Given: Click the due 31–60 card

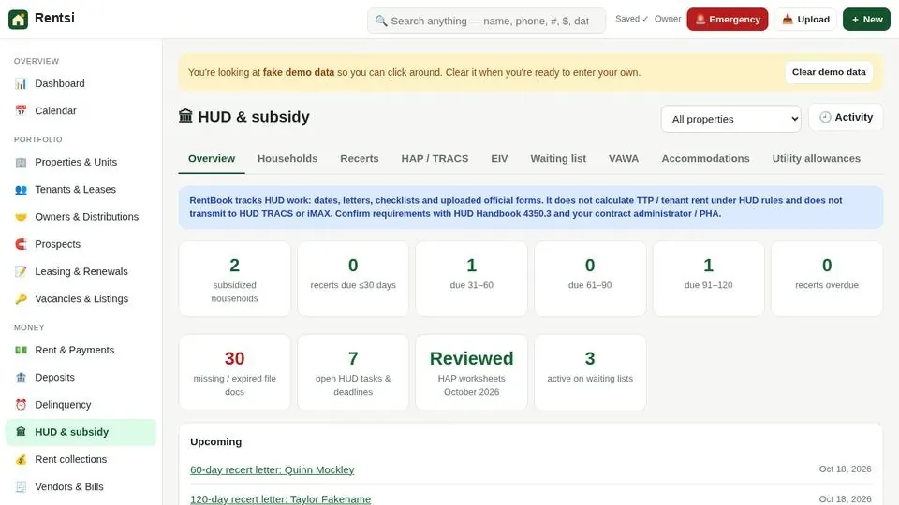Looking at the screenshot, I should 471,279.
